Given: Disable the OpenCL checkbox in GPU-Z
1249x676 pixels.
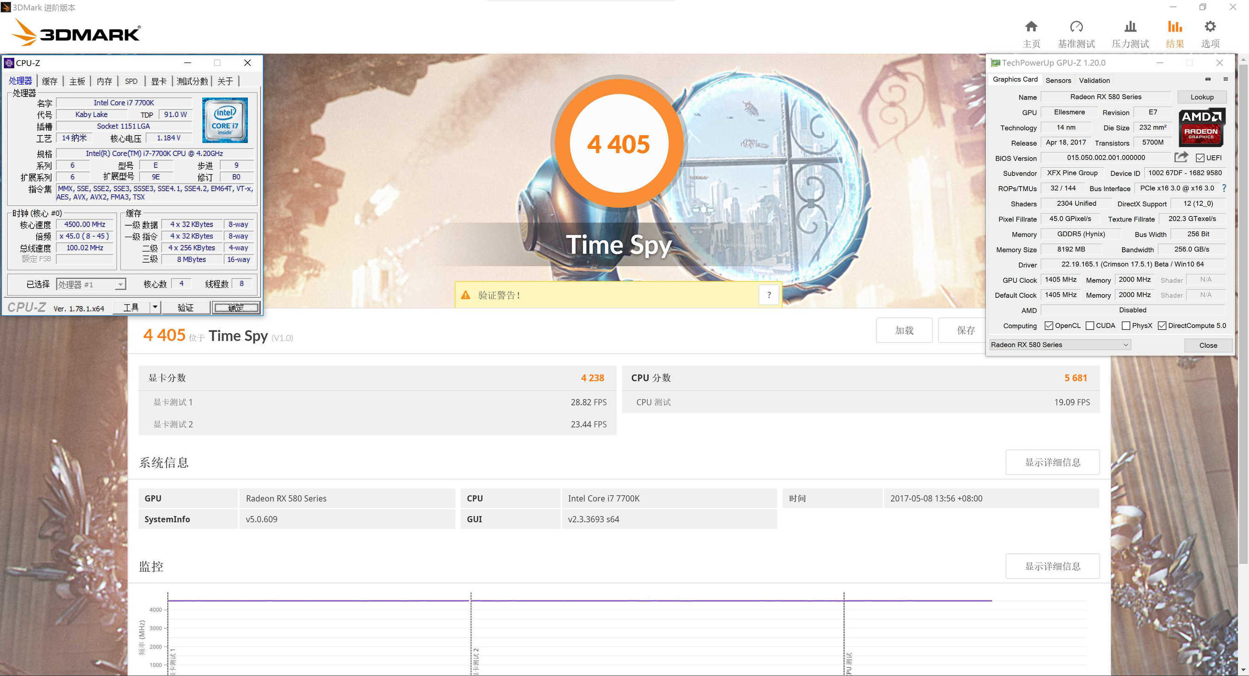Looking at the screenshot, I should pos(1050,325).
